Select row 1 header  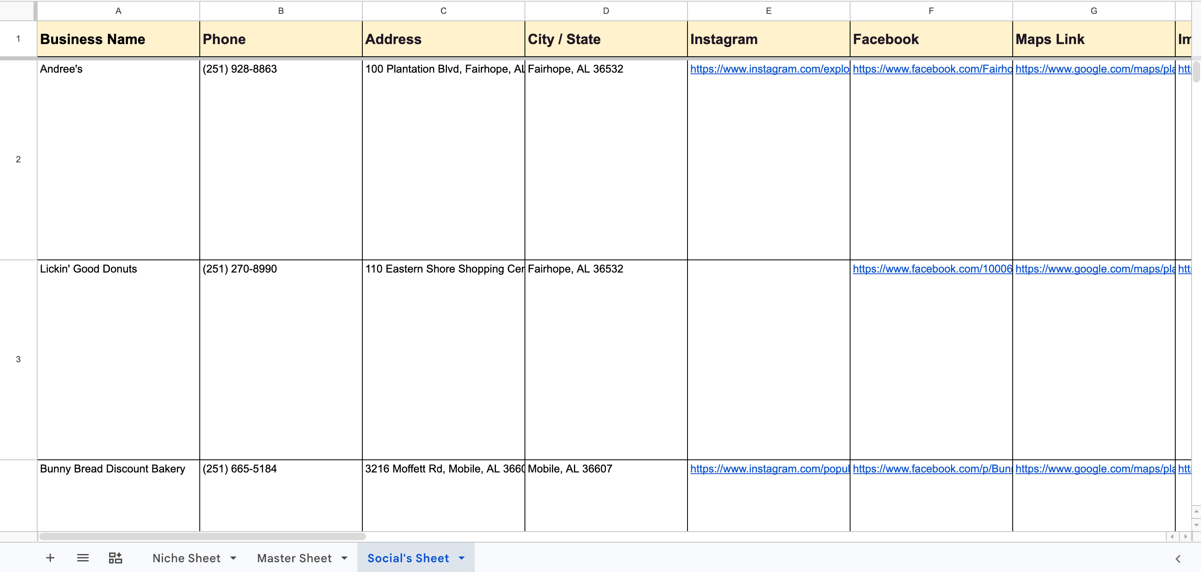(x=18, y=39)
